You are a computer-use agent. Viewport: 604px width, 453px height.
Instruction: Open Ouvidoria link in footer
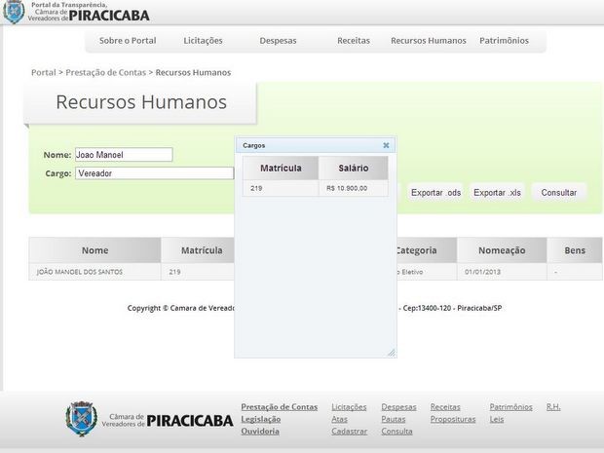click(259, 431)
